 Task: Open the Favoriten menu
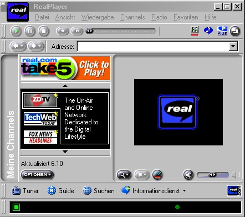186,17
